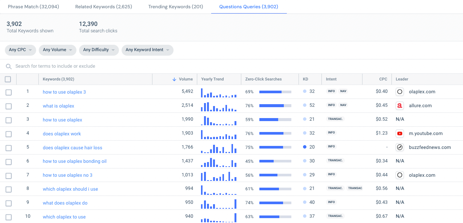Click NAV intent badge for 'what is olaplex'
Viewport: 463px width, 223px height.
tap(343, 105)
